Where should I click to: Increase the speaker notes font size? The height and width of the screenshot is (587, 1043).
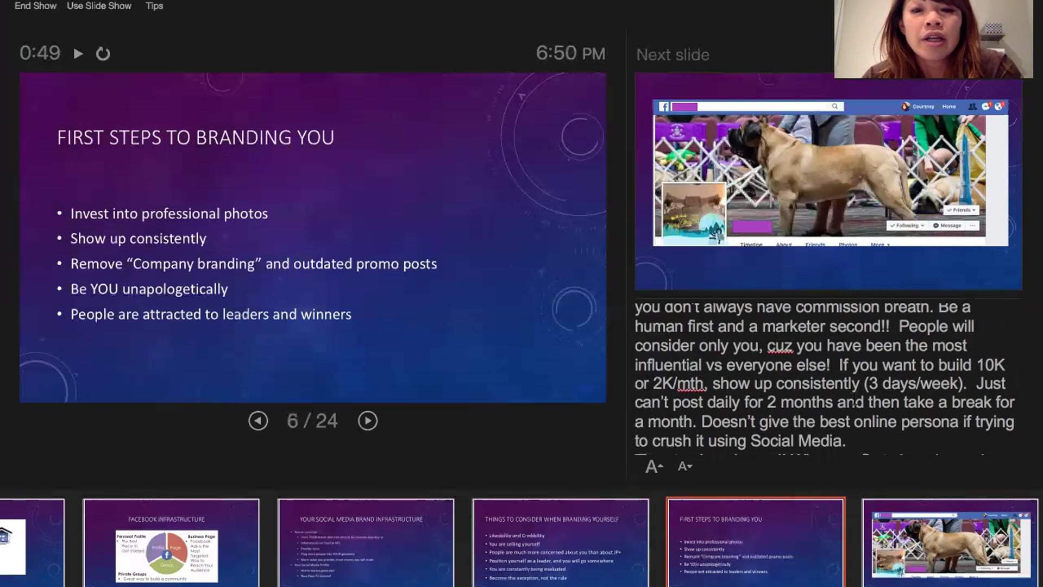654,466
